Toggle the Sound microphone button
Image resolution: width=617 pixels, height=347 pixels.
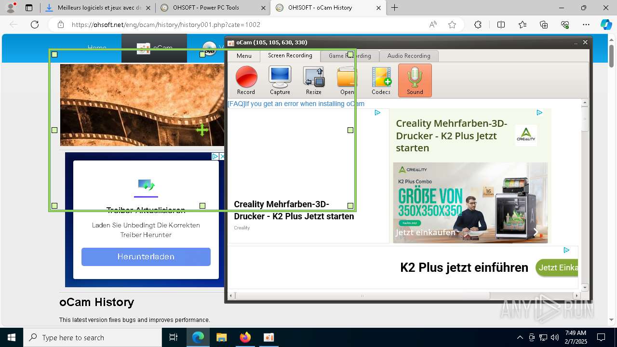click(x=415, y=80)
